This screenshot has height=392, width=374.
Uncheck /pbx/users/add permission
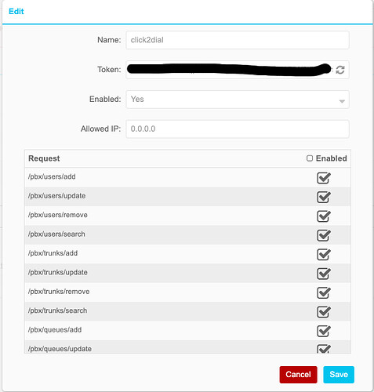coord(324,178)
